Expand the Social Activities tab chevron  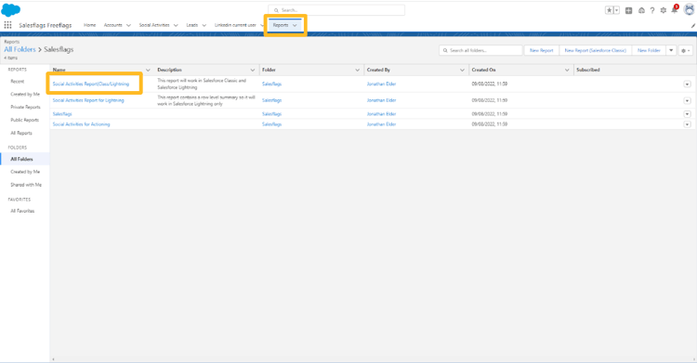[176, 25]
